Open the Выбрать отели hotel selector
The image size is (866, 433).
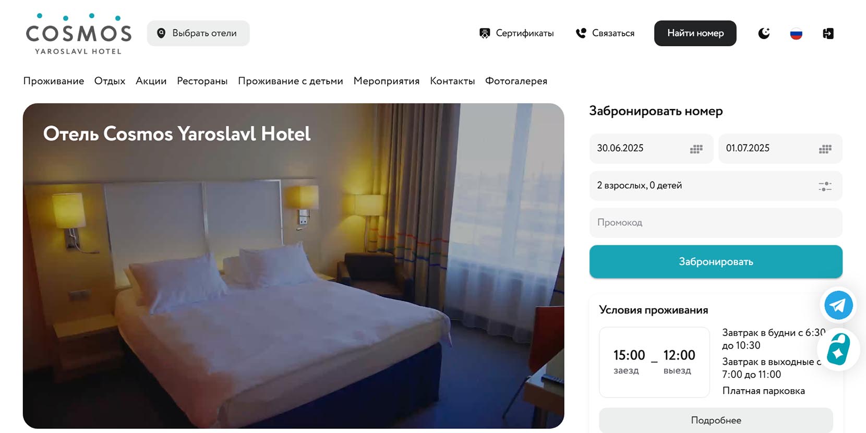click(198, 33)
